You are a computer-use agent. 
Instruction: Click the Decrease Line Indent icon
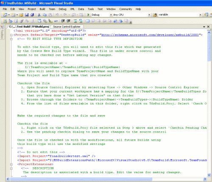(63, 21)
